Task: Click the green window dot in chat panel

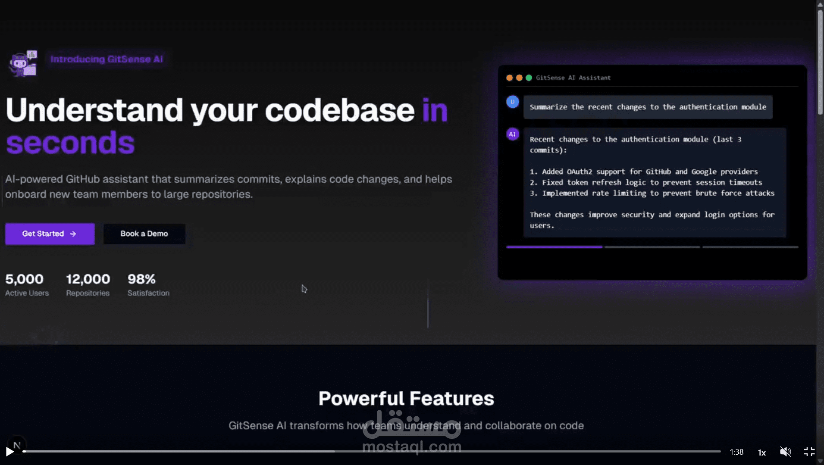Action: 529,78
